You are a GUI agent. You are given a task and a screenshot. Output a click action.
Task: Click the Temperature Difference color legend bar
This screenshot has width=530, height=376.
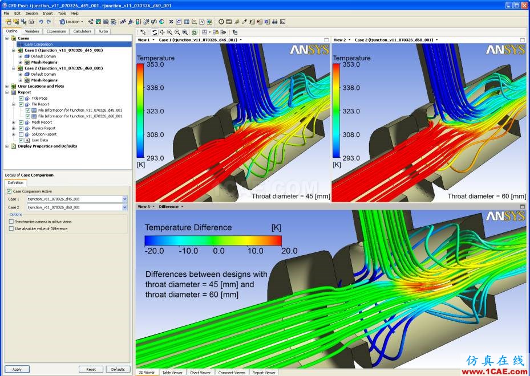213,240
